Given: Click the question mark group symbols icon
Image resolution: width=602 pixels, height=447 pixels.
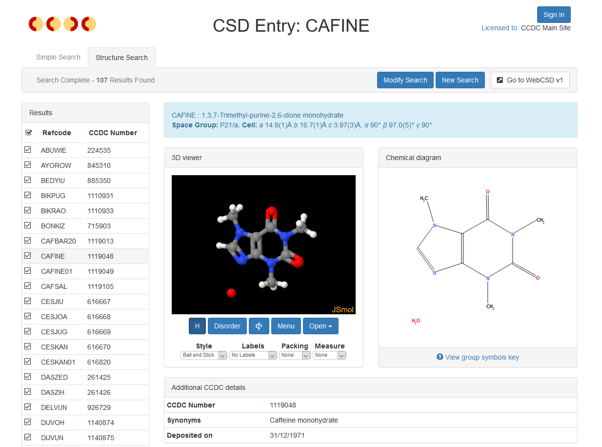Looking at the screenshot, I should click(x=440, y=357).
